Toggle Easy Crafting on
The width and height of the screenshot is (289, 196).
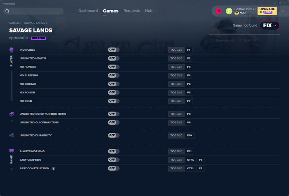[x=114, y=160]
